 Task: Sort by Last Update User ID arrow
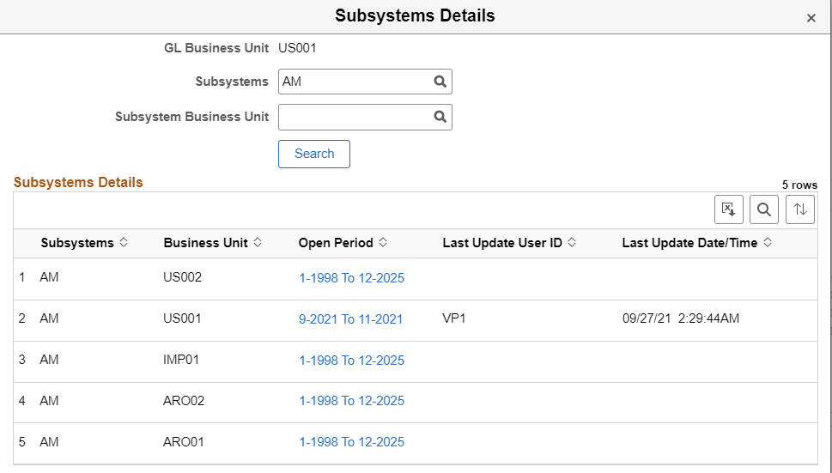[572, 242]
